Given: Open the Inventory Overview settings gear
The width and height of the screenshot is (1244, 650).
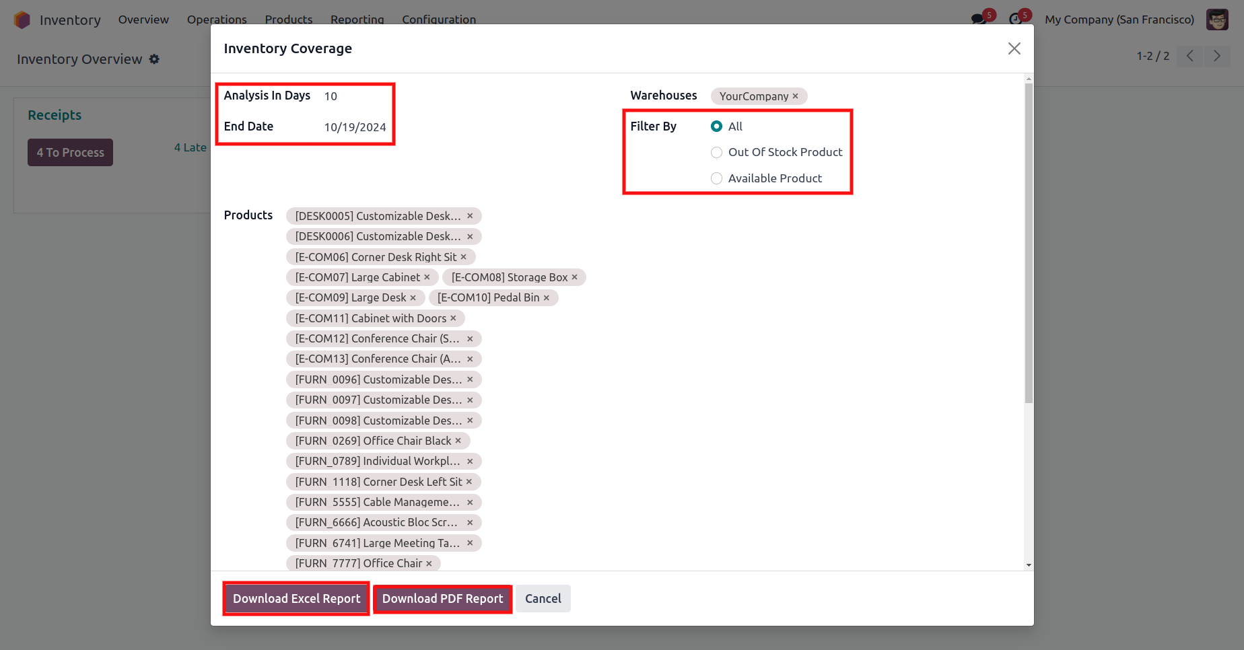Looking at the screenshot, I should tap(154, 59).
